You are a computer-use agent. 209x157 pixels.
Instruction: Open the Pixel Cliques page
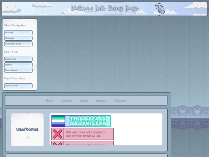[x=18, y=70]
